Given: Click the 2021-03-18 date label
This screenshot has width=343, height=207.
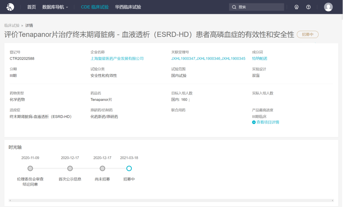Looking at the screenshot, I should click(x=129, y=158).
